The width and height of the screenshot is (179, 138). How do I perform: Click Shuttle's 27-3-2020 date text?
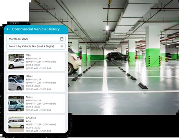click(x=34, y=128)
